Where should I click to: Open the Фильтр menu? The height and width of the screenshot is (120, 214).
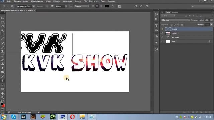coord(78,1)
